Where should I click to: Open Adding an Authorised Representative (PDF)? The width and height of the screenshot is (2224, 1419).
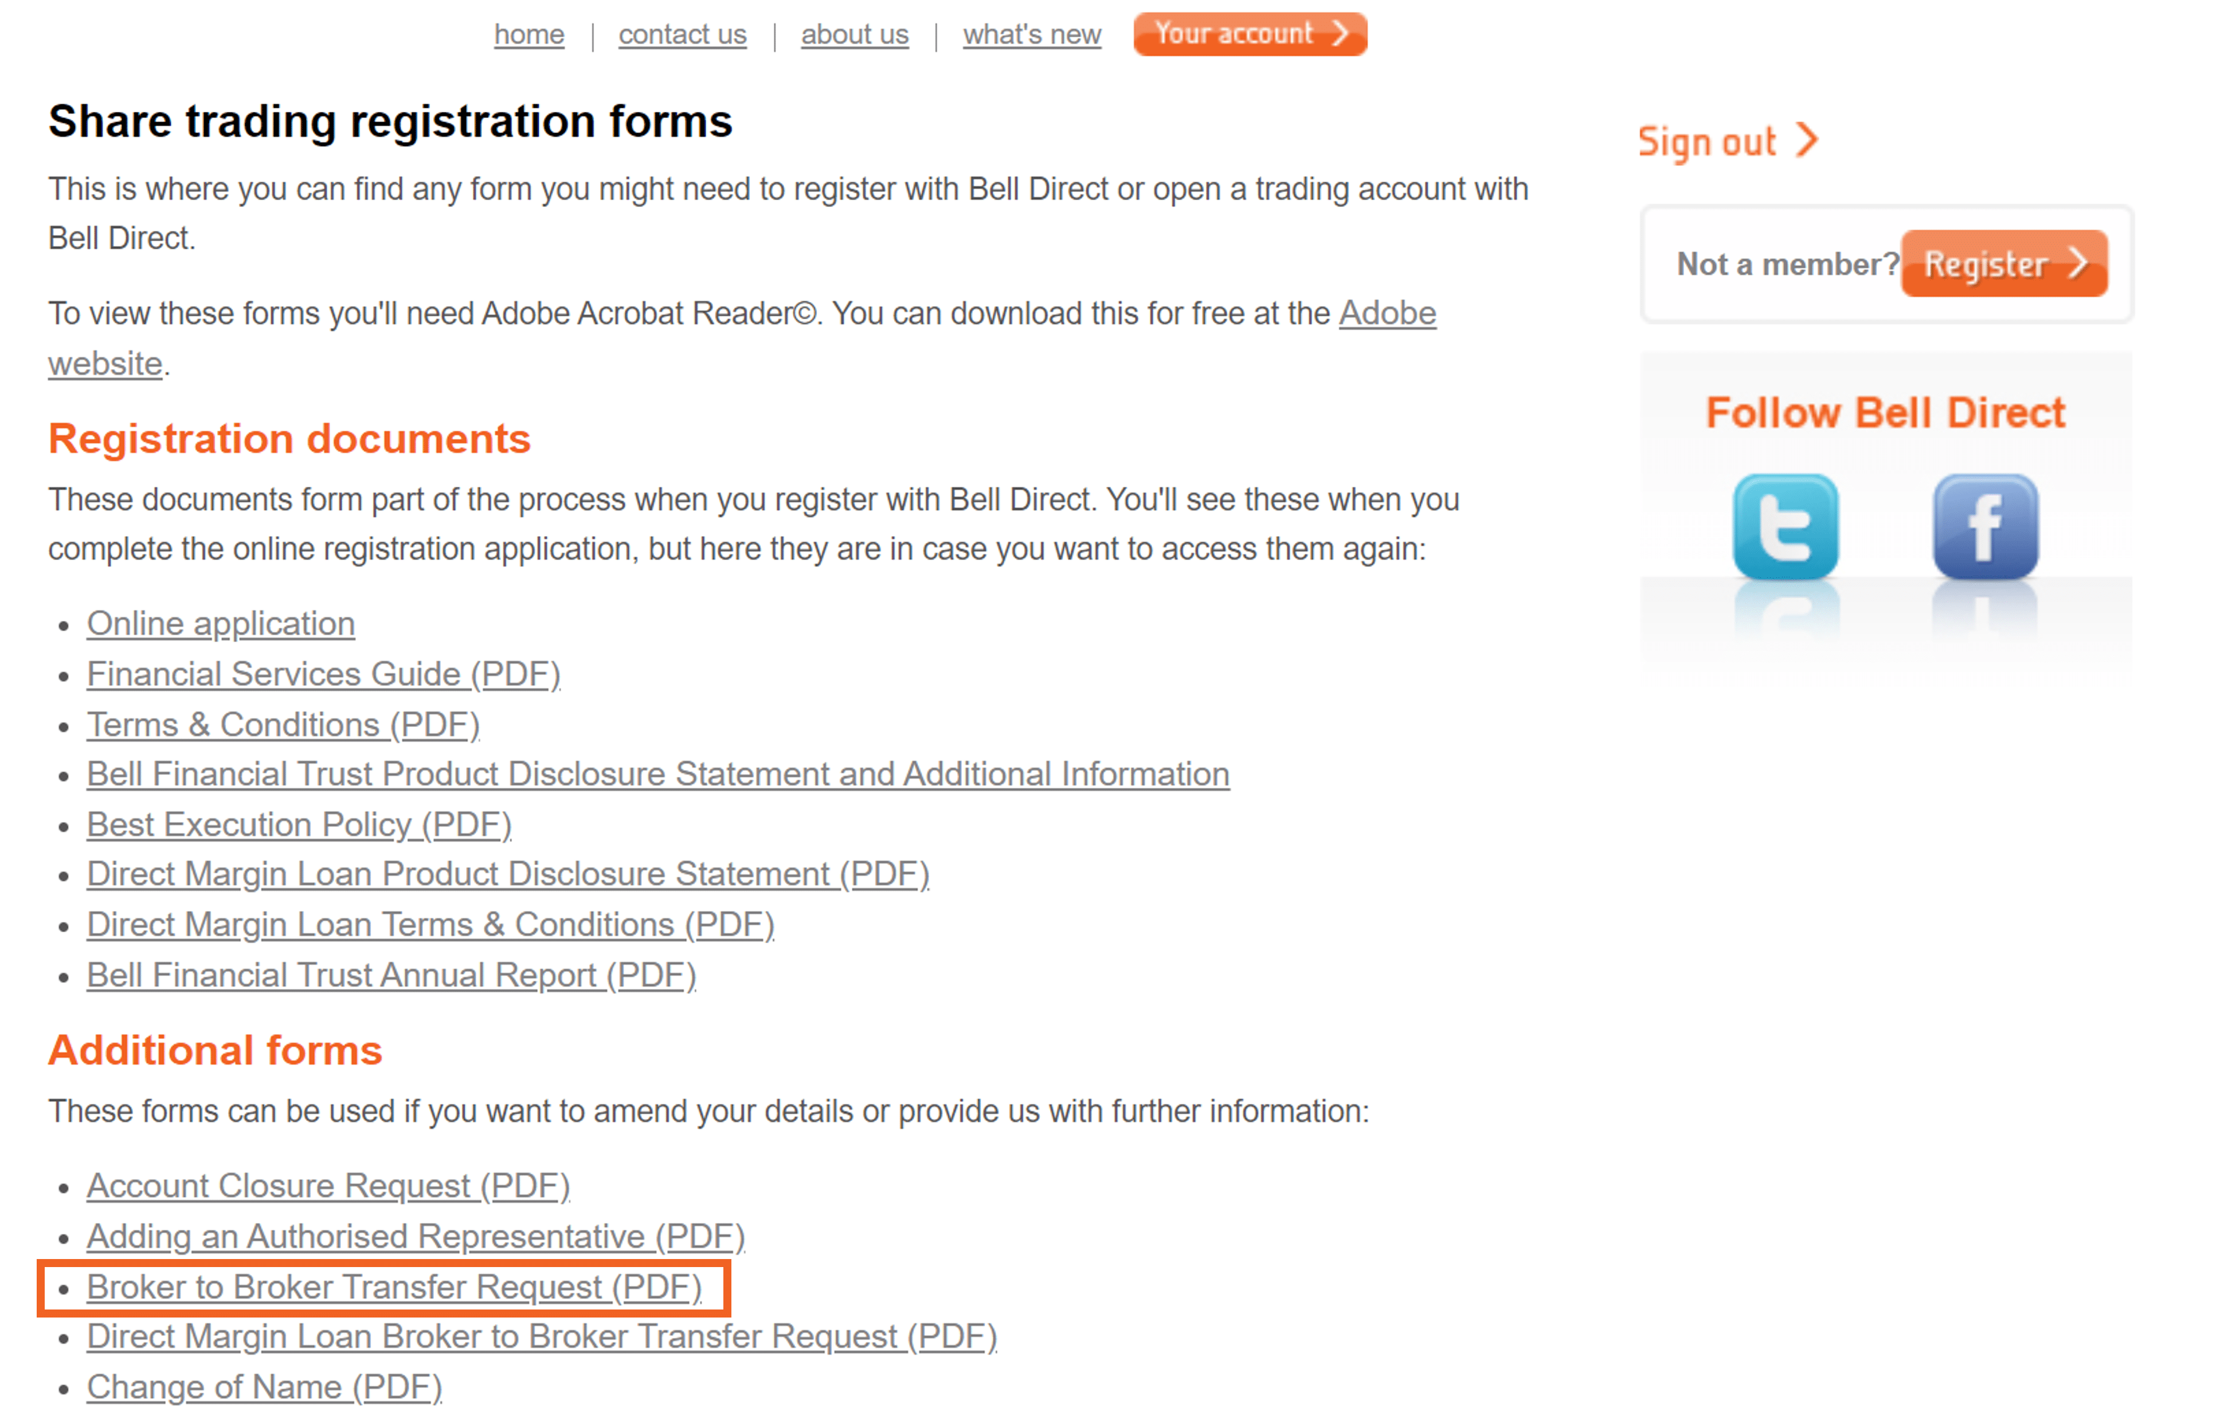click(417, 1237)
